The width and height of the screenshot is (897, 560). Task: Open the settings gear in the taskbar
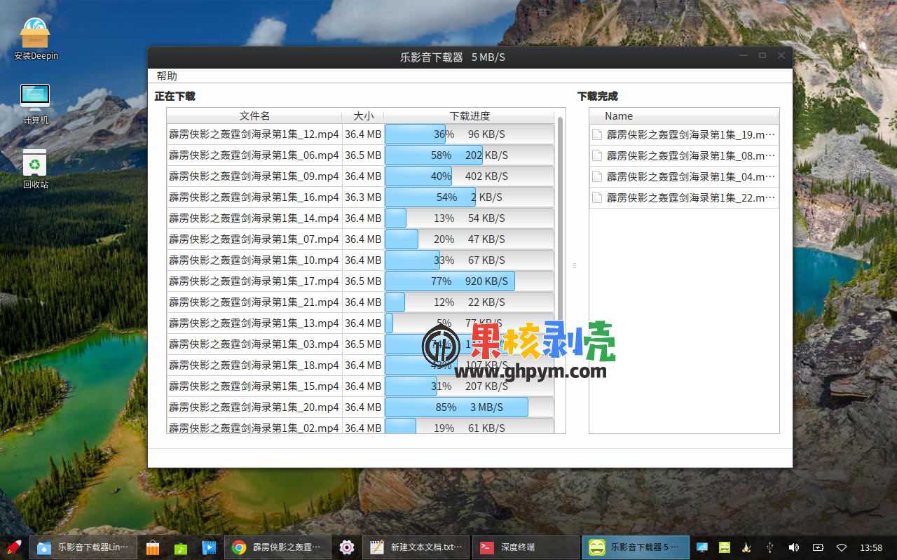pos(346,547)
